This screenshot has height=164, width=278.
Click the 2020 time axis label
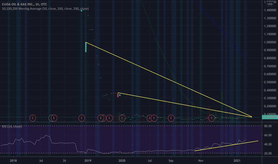(122, 161)
